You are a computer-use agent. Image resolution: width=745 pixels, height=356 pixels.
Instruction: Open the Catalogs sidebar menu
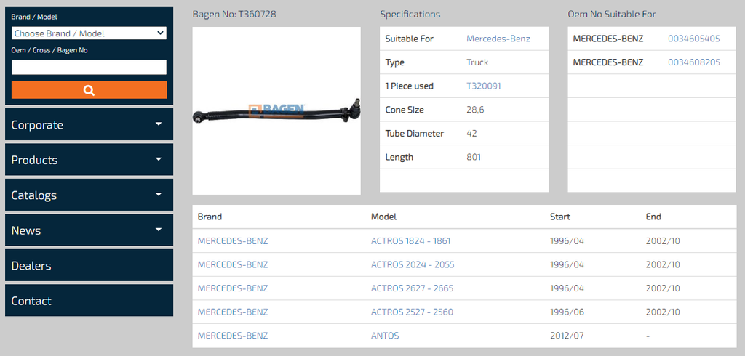click(89, 195)
